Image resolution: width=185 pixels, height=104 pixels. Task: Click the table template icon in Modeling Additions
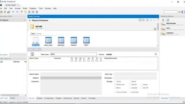click(168, 20)
